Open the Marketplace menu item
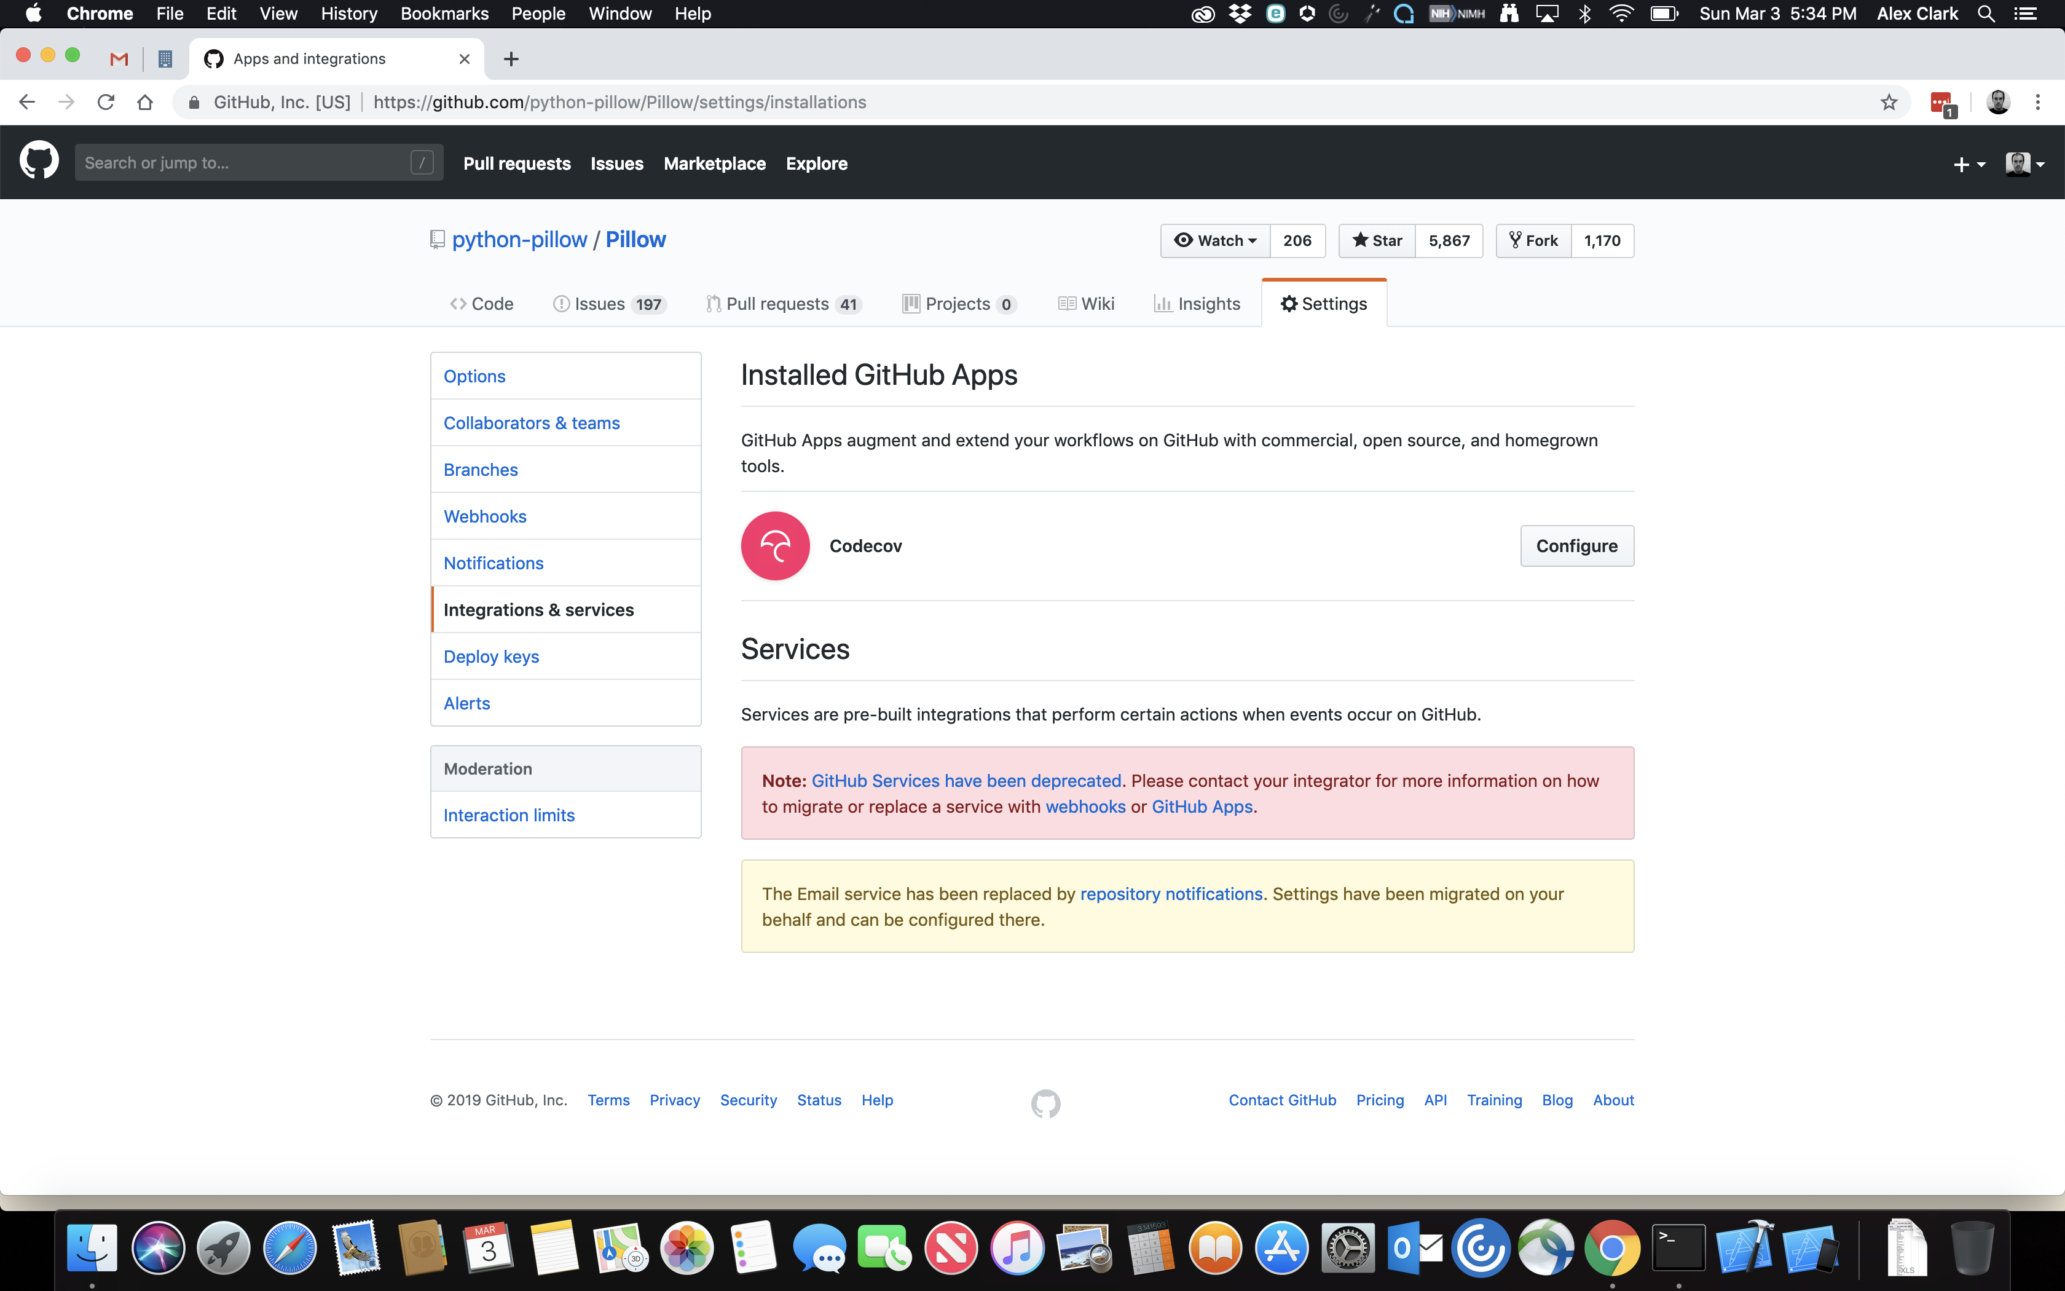The height and width of the screenshot is (1291, 2065). point(714,163)
